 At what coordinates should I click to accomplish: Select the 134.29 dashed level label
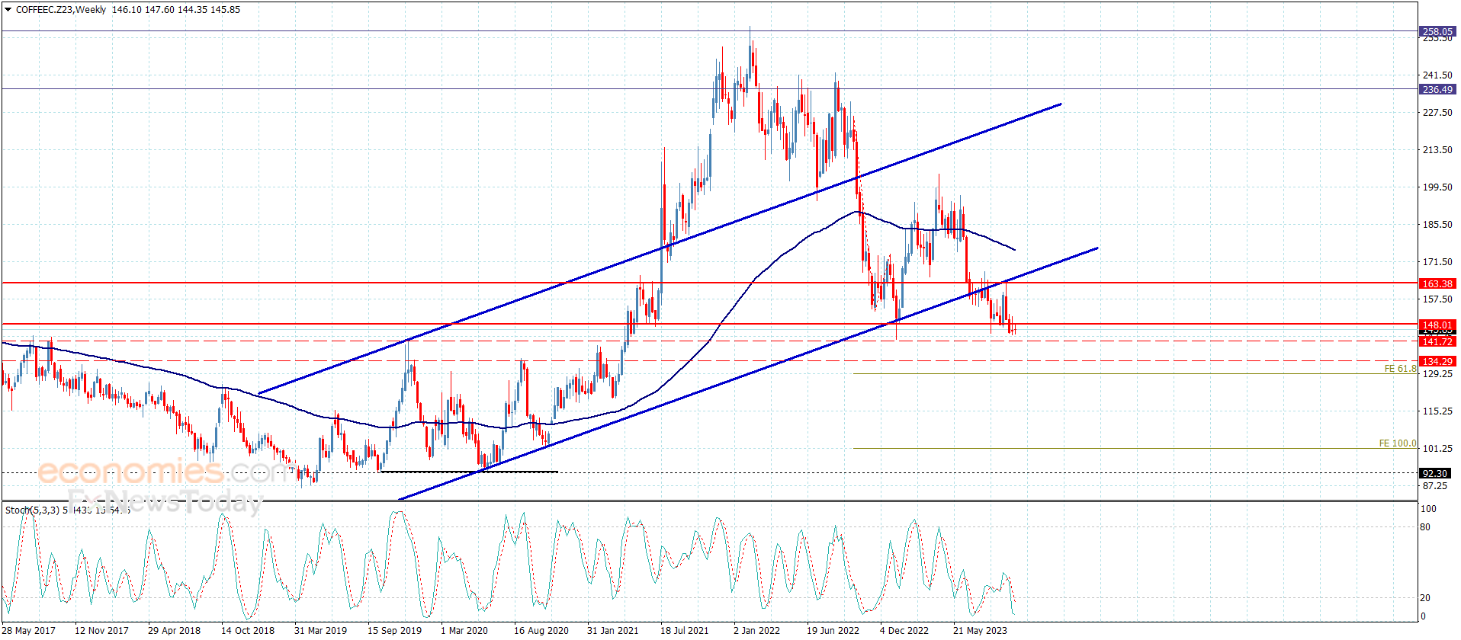[x=1437, y=361]
